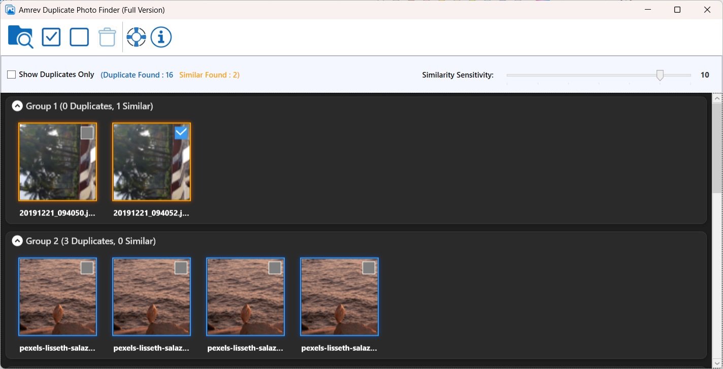Image resolution: width=723 pixels, height=369 pixels.
Task: Select all photos using the checked-box icon
Action: tap(51, 36)
